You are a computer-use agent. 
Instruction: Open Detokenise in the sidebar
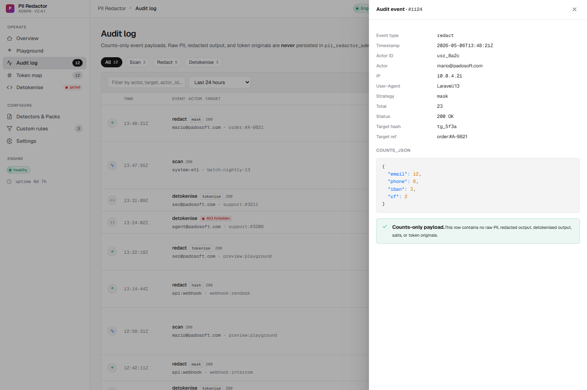coord(44,88)
